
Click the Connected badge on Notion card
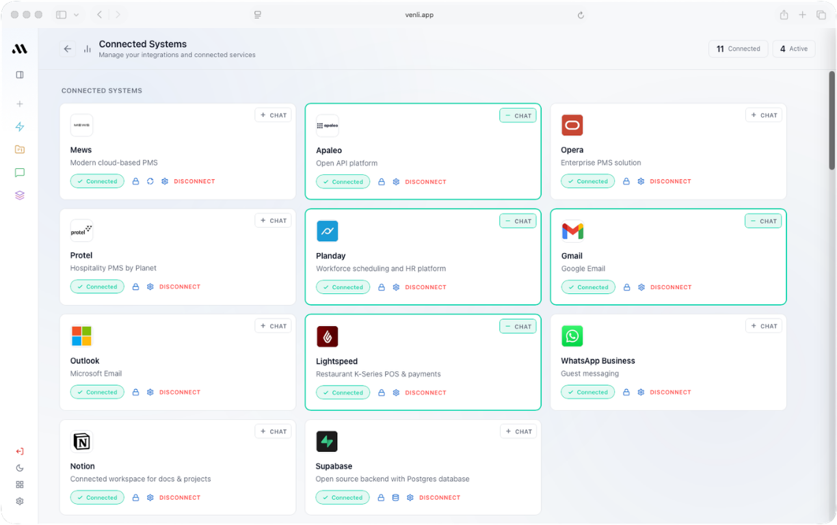pos(97,498)
